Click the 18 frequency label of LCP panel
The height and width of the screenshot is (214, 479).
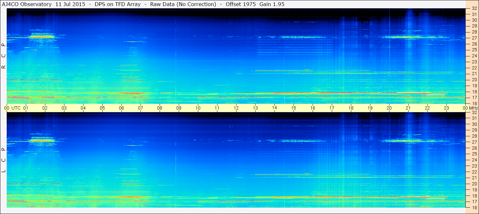click(474, 196)
